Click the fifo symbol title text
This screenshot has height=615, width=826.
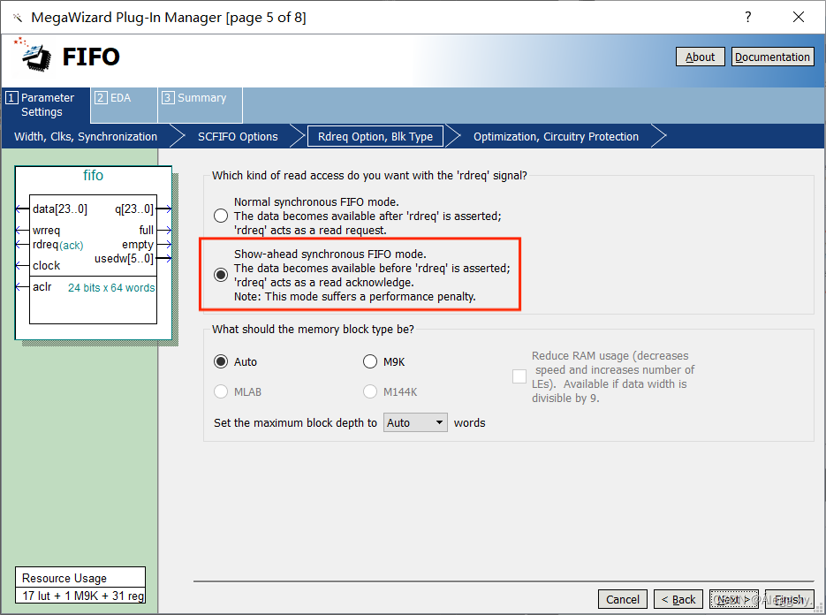click(94, 175)
